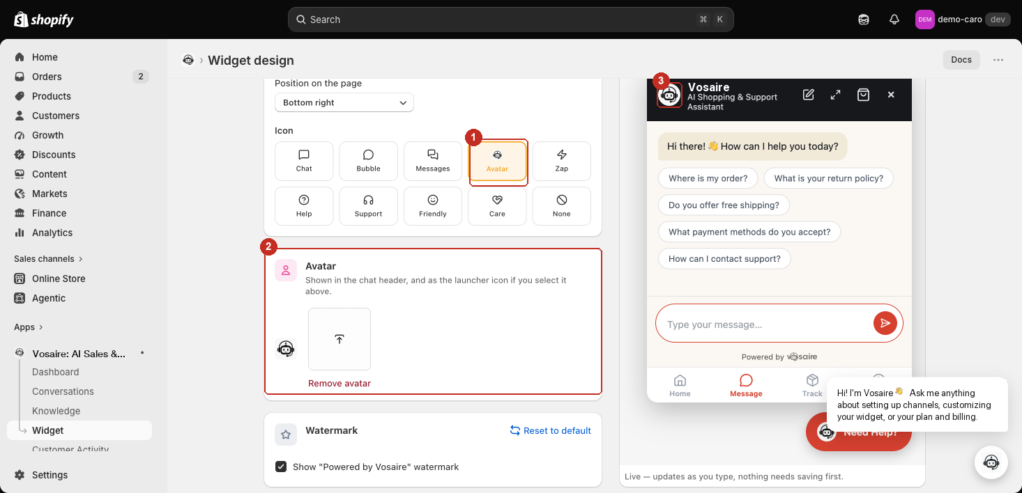The width and height of the screenshot is (1022, 493).
Task: Expand the chat widget preview window
Action: click(835, 95)
